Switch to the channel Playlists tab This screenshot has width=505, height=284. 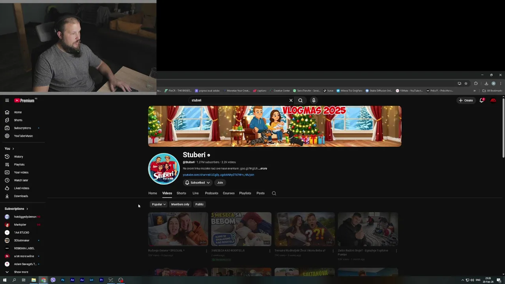click(x=245, y=193)
